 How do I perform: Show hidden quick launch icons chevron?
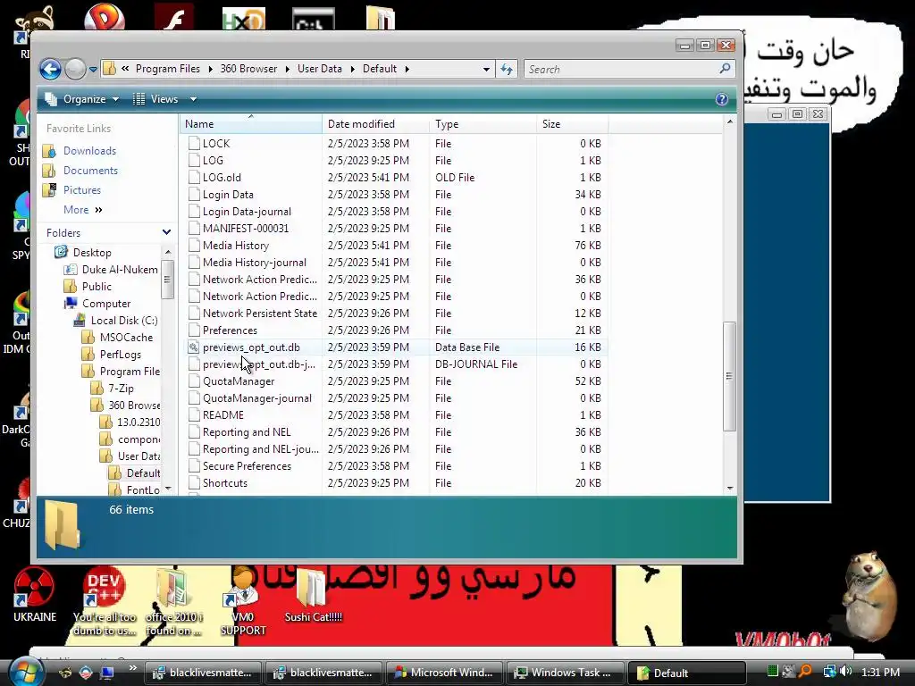coord(132,668)
